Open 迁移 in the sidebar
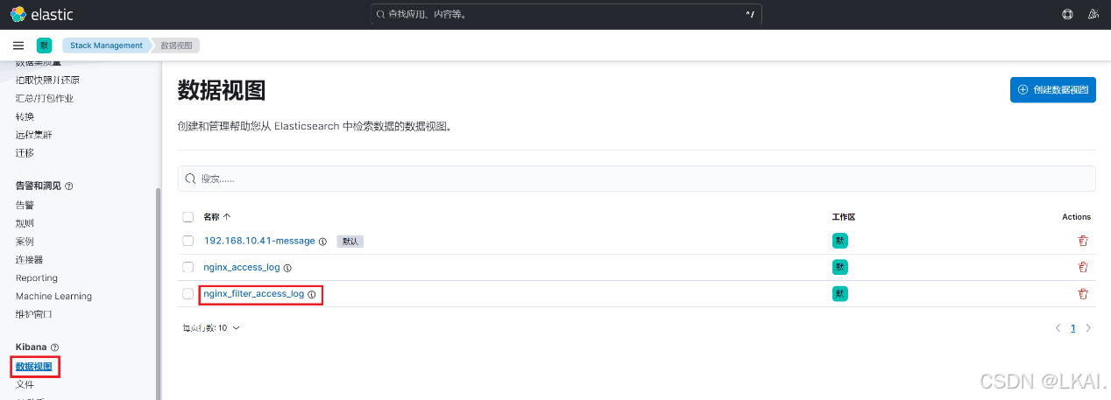This screenshot has height=400, width=1111. click(x=25, y=153)
